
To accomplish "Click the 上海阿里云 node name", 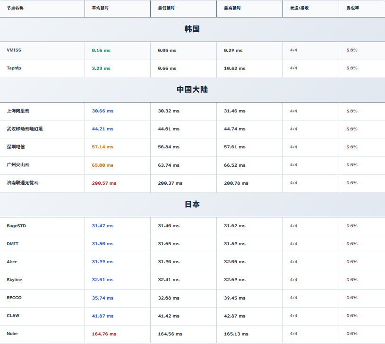I will pos(18,111).
